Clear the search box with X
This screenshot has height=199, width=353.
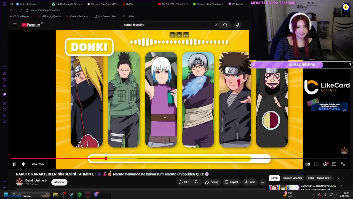point(216,25)
